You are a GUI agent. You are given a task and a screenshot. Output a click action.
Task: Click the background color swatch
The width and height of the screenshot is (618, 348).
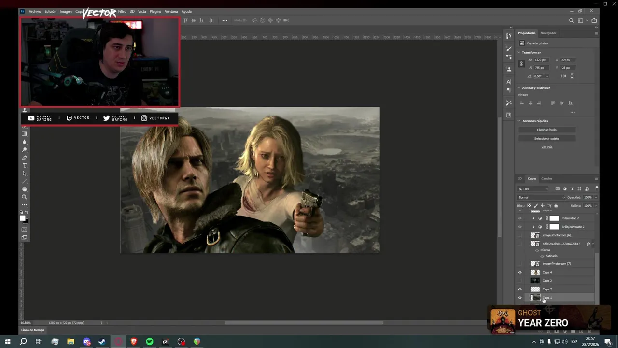point(27,221)
